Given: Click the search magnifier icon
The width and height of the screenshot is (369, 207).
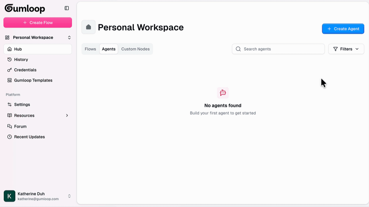Looking at the screenshot, I should coord(238,49).
